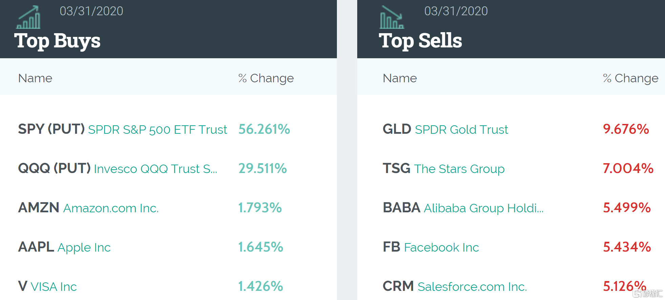Click the Top Sells heading
This screenshot has height=300, width=665.
click(420, 41)
